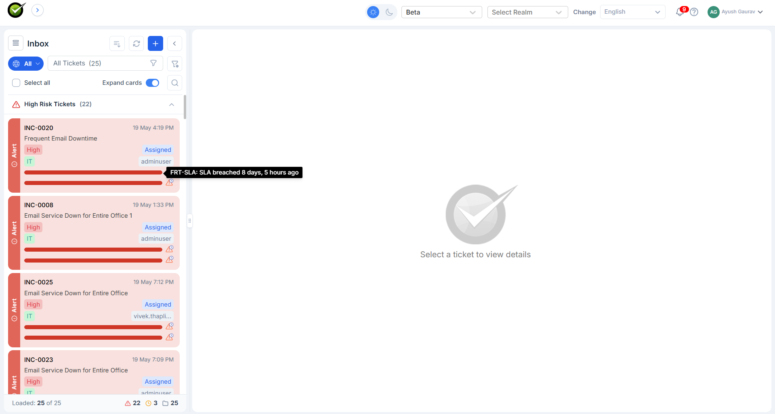This screenshot has width=775, height=414.
Task: Open the help question mark icon
Action: [694, 12]
